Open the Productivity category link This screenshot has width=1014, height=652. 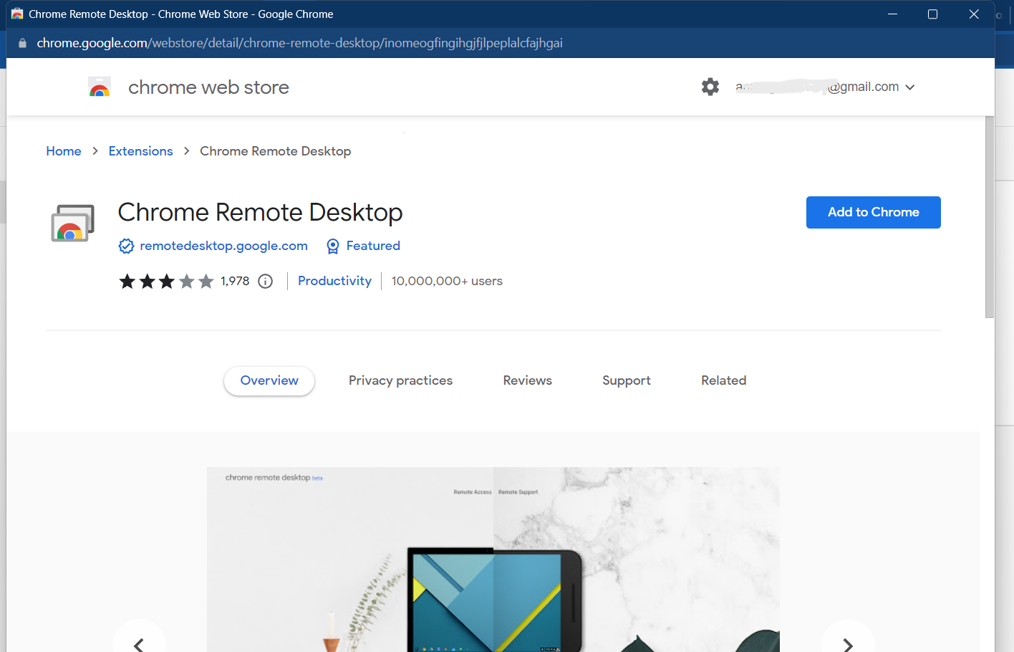[334, 281]
